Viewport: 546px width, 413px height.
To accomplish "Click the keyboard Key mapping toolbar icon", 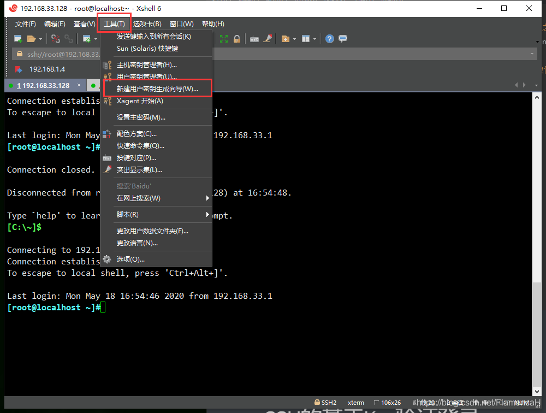I will click(254, 39).
